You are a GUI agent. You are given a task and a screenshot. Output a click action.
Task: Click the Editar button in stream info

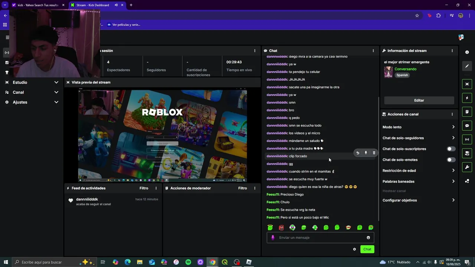[x=419, y=100]
